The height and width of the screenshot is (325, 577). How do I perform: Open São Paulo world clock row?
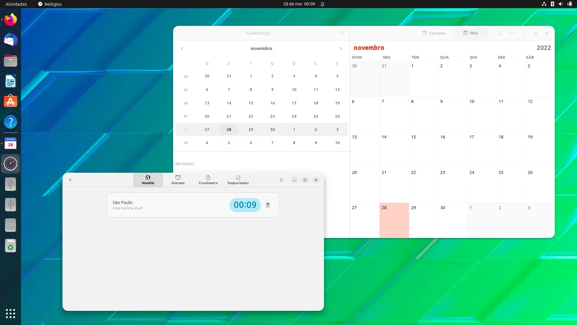point(193,205)
